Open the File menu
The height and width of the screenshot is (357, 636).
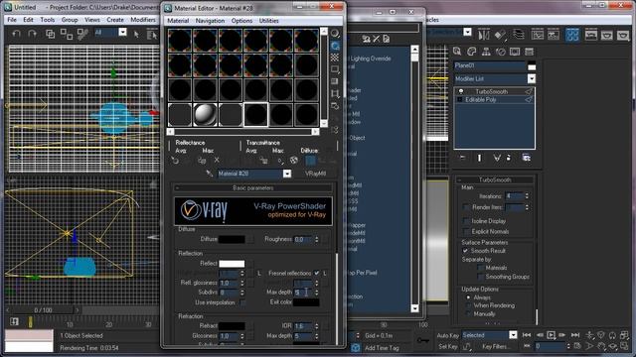point(12,20)
